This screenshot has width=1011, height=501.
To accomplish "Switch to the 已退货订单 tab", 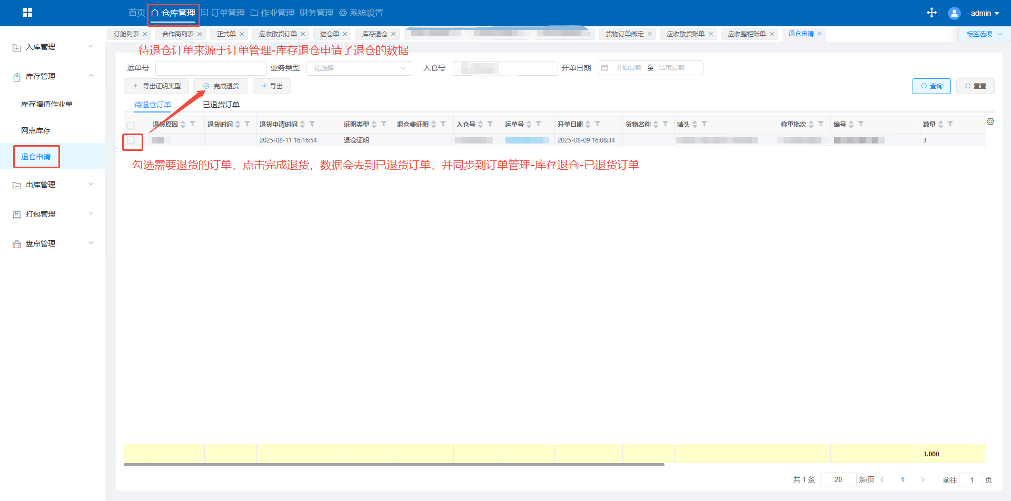I will [221, 105].
